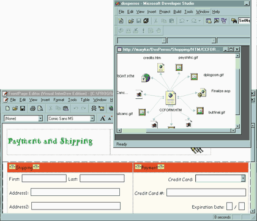Open Developer Studio File menu
The image size is (257, 221).
point(121,12)
